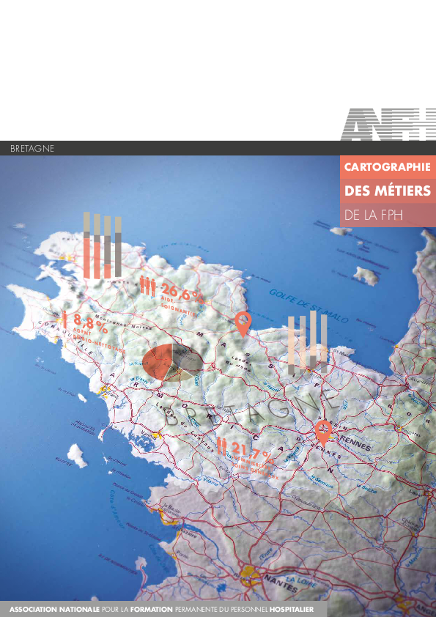Click the beige bar chart near St-Malo
The height and width of the screenshot is (617, 436).
point(307,342)
